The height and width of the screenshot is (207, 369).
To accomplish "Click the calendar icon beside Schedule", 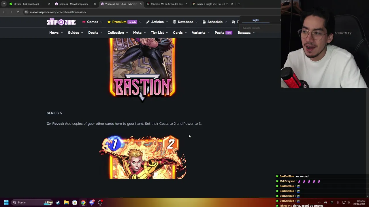I will (204, 22).
